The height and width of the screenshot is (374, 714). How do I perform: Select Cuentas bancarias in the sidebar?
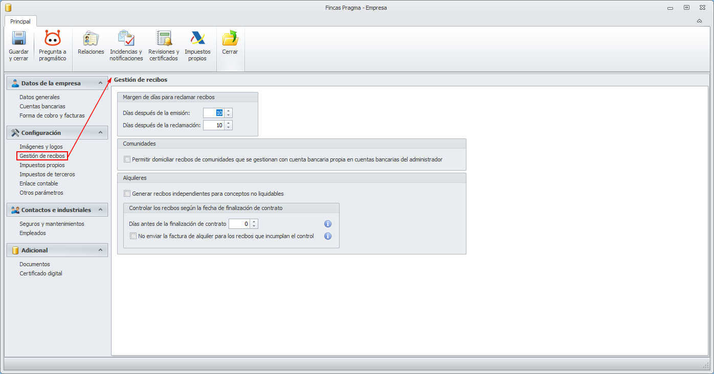coord(42,106)
